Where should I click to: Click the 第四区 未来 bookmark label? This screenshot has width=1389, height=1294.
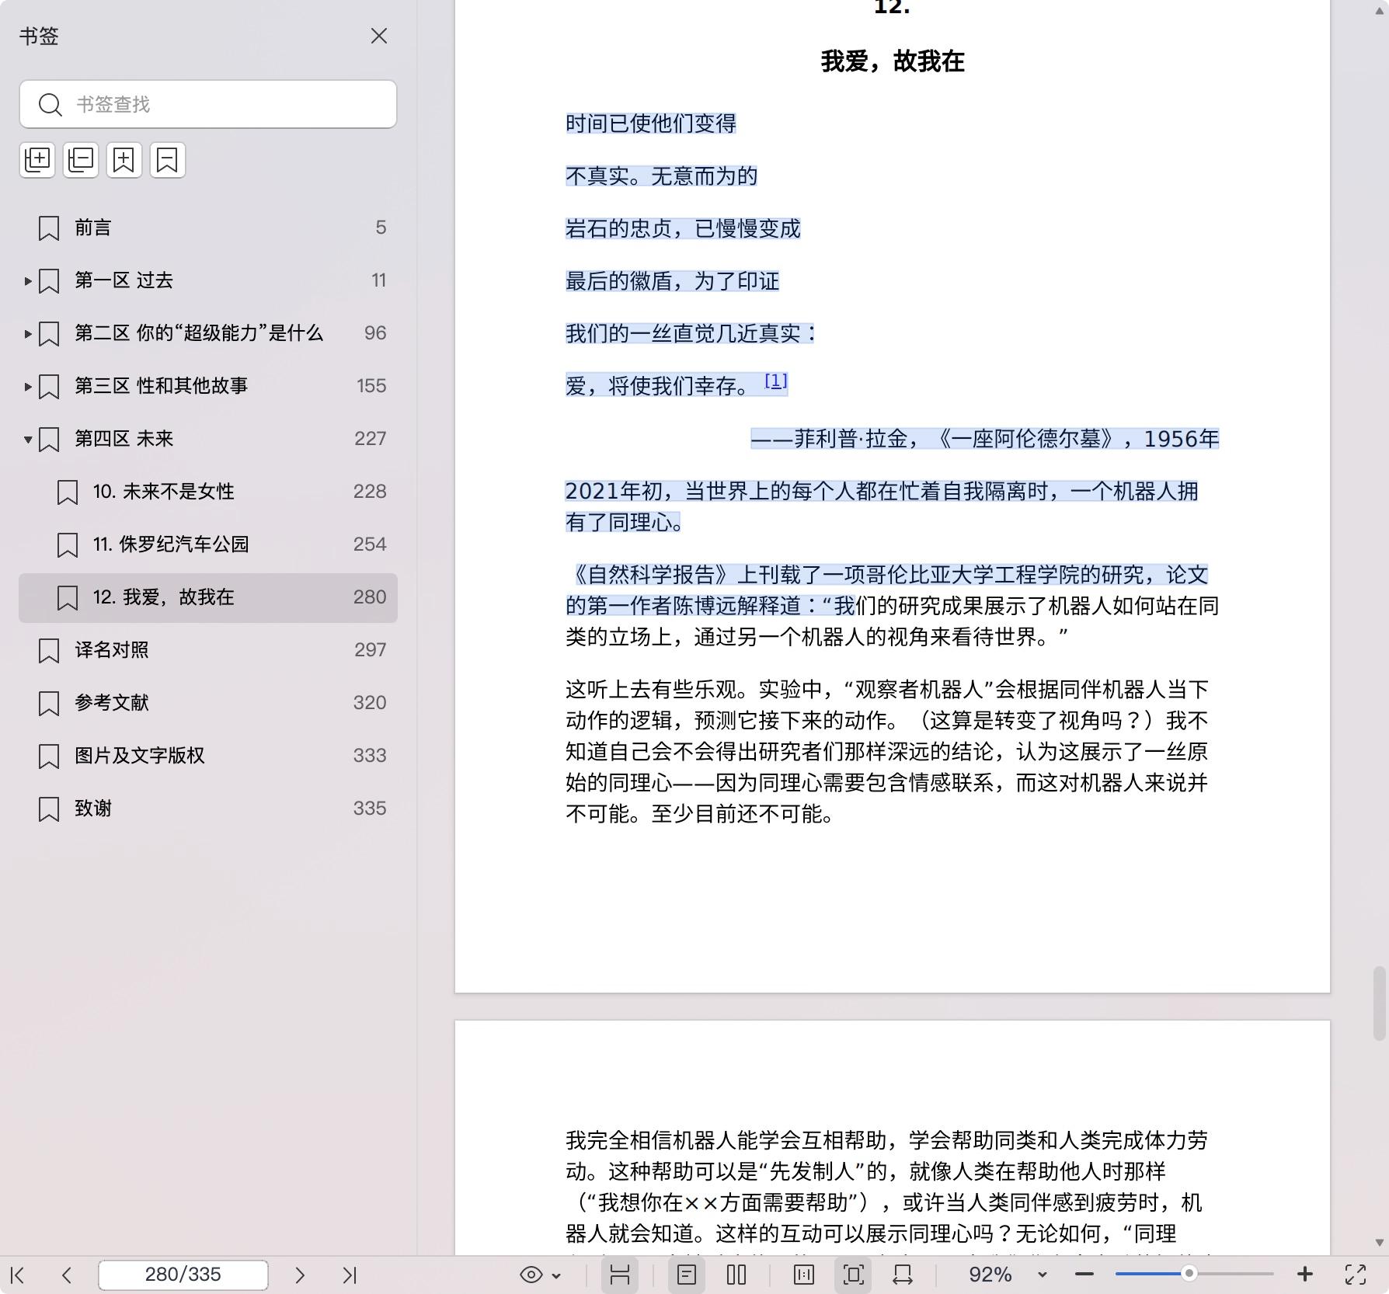(124, 439)
